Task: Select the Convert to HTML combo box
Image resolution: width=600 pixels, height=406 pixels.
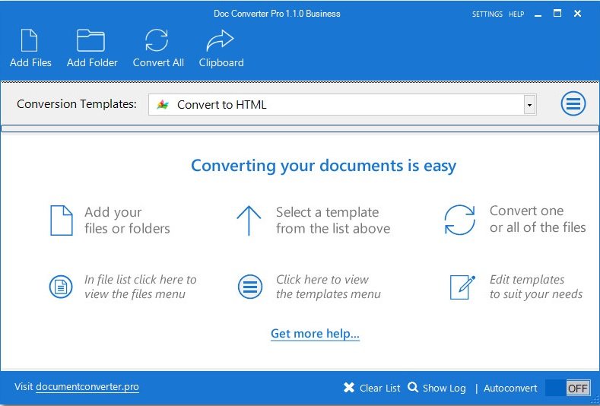Action: [335, 105]
